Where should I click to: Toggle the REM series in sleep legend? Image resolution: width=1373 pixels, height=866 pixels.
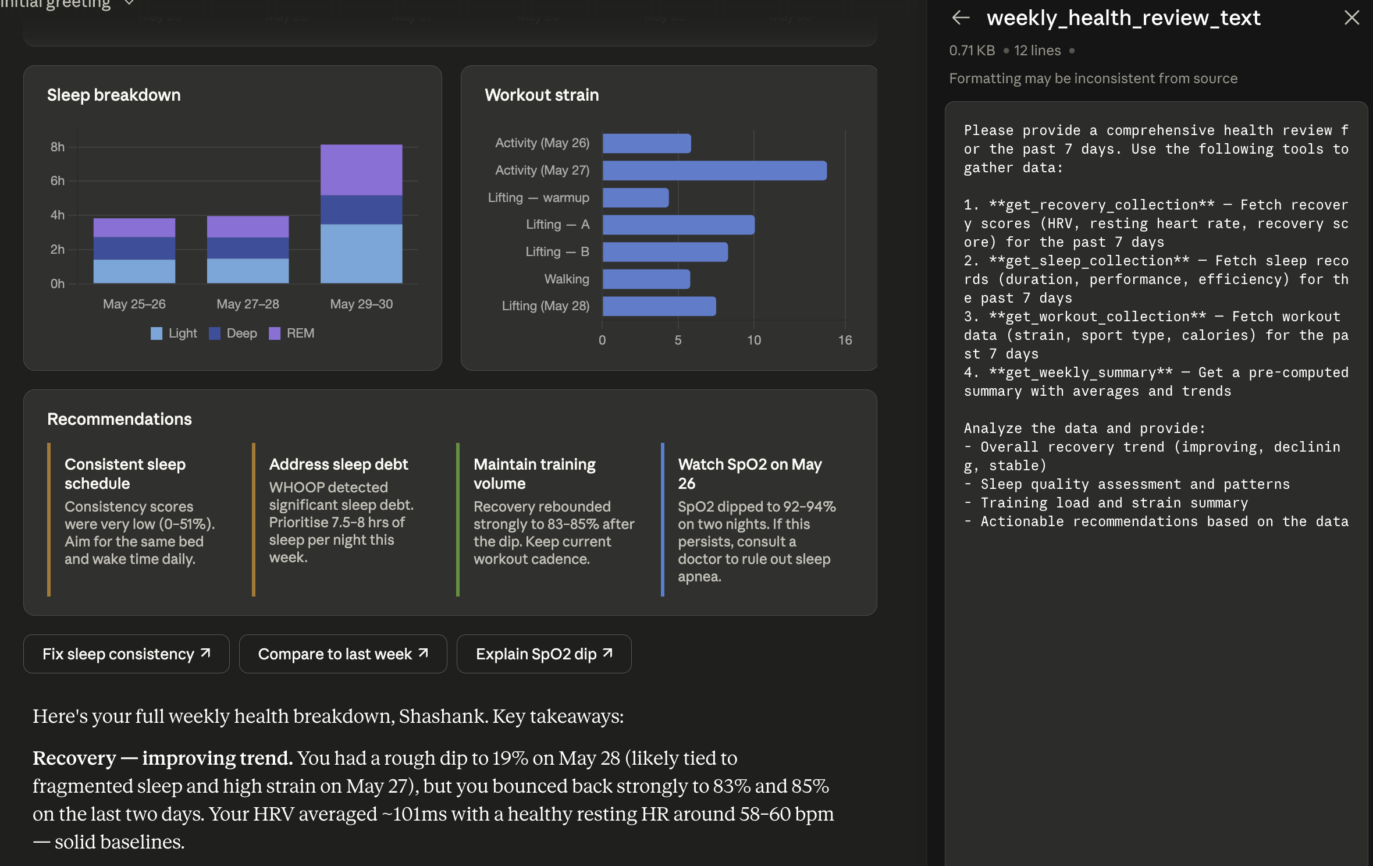tap(291, 333)
